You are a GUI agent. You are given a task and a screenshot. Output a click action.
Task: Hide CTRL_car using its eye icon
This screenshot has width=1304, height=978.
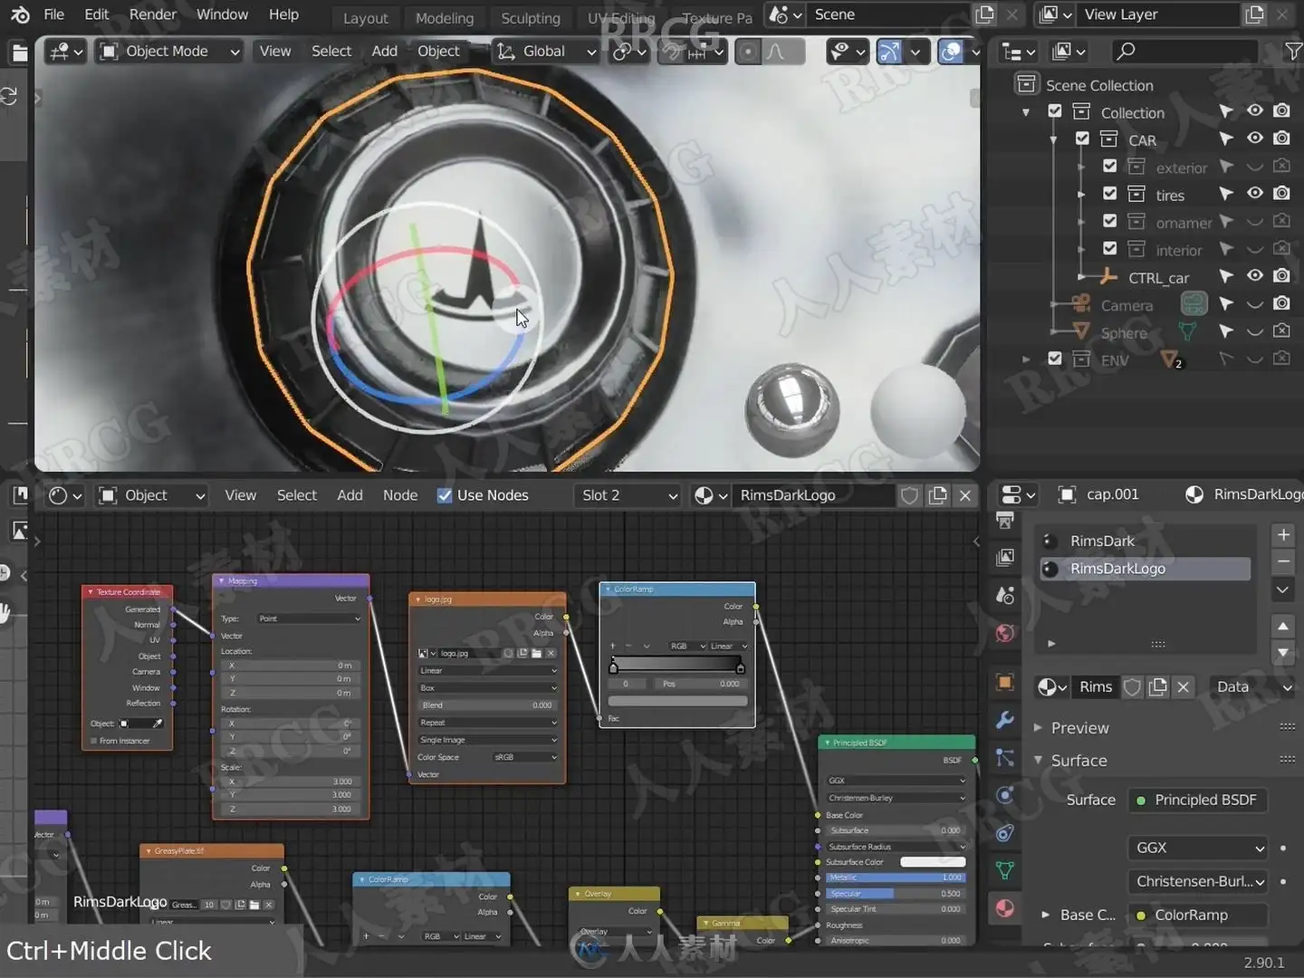tap(1255, 275)
